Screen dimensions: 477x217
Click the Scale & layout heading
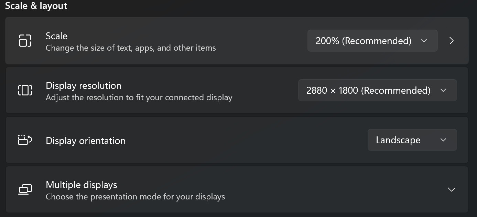coord(36,6)
